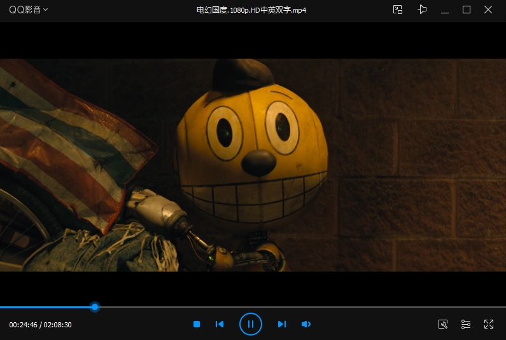This screenshot has height=340, width=506.
Task: Switch to mini picture-in-picture mode
Action: pyautogui.click(x=398, y=10)
